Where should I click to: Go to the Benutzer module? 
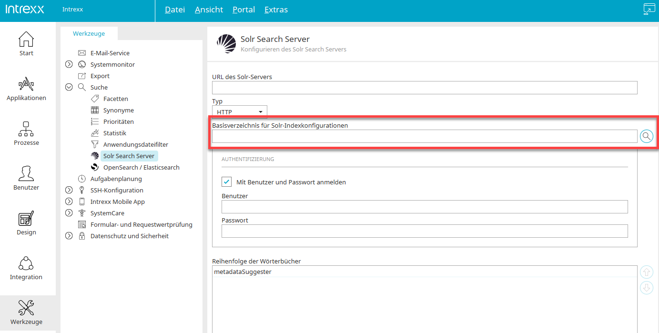(x=26, y=179)
